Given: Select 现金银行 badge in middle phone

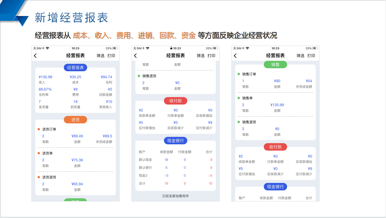Looking at the screenshot, I should coord(175,141).
